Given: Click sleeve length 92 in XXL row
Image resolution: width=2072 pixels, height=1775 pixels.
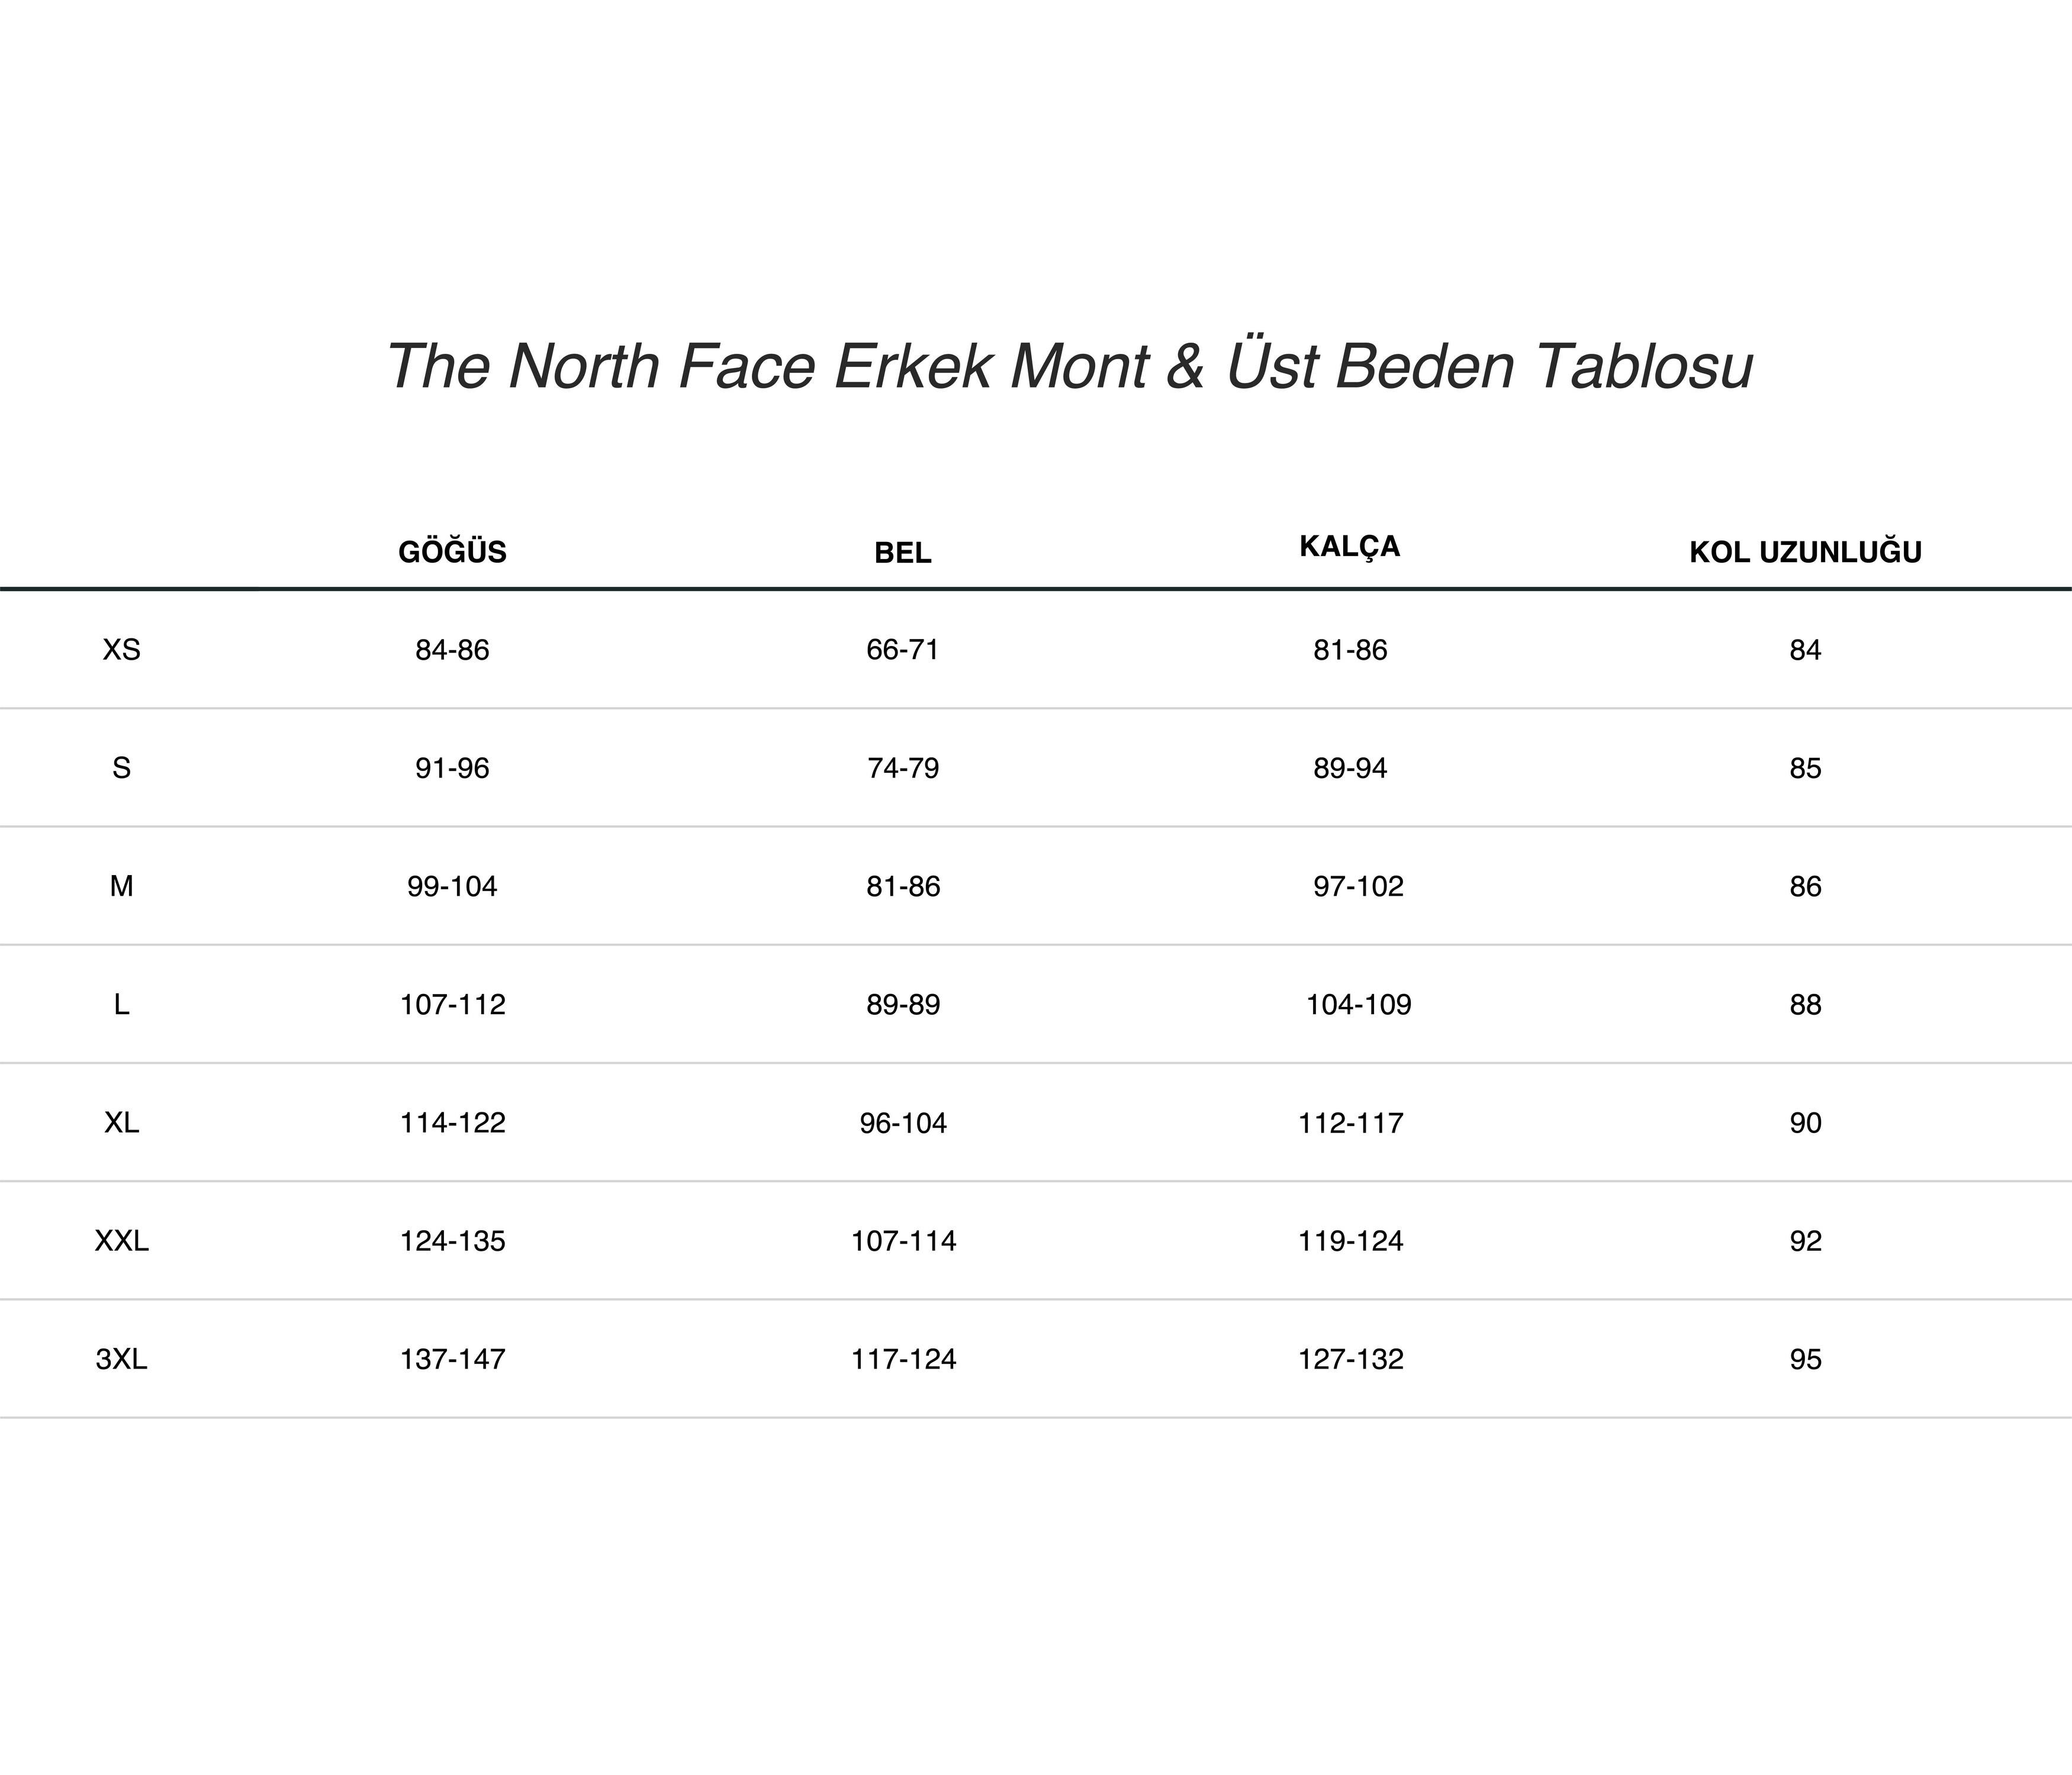Looking at the screenshot, I should pyautogui.click(x=1805, y=1240).
